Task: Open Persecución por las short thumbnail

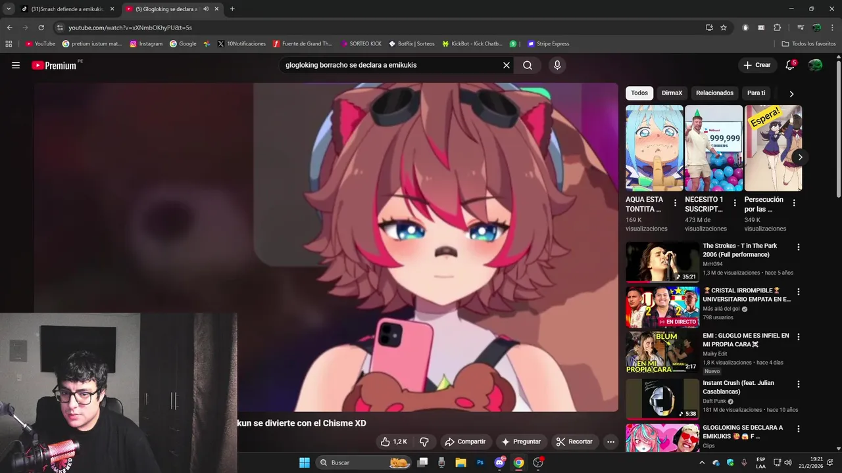Action: 773,148
